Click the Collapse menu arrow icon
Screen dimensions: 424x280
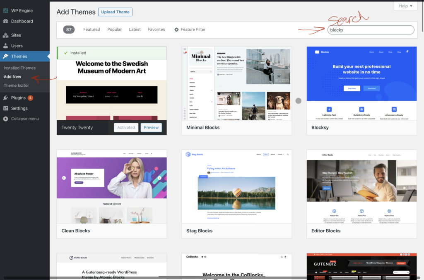(x=5, y=119)
